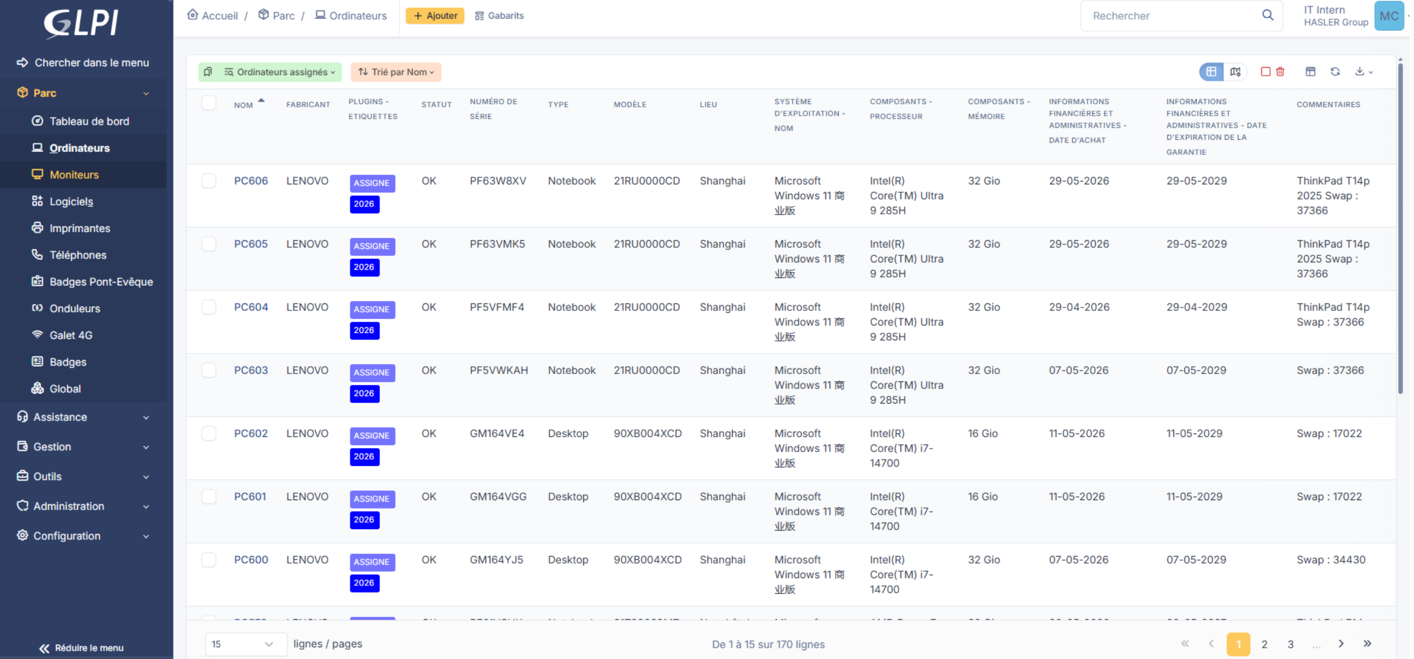Check the PC601 row checkbox
1414x659 pixels.
(208, 496)
